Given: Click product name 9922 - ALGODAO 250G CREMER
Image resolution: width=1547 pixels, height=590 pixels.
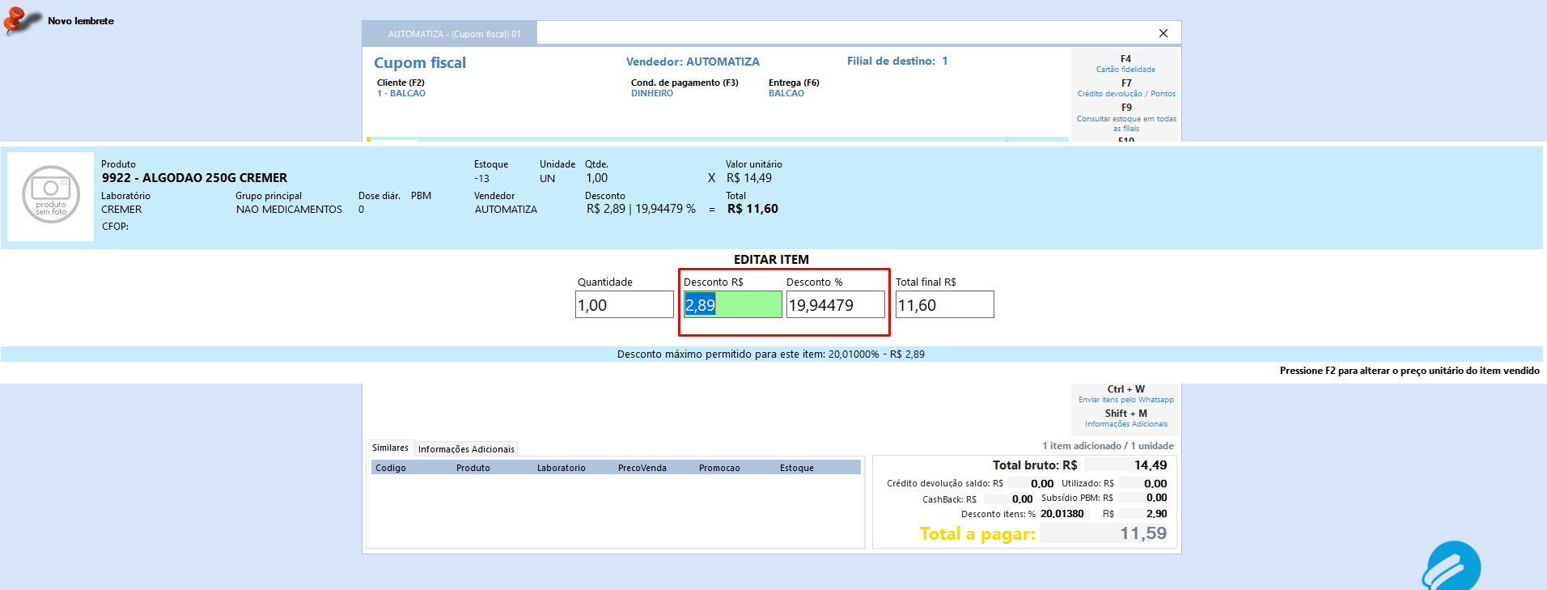Looking at the screenshot, I should [x=194, y=178].
